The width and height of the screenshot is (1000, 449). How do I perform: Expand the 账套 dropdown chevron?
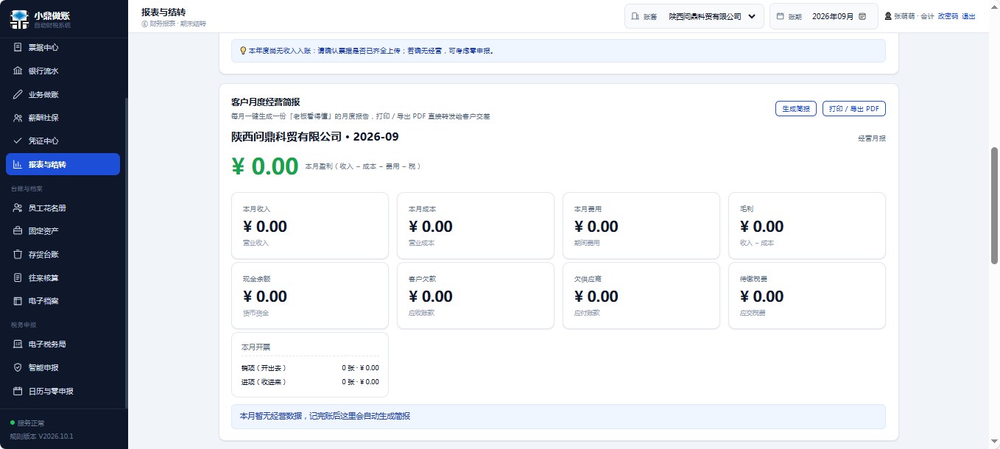click(751, 16)
